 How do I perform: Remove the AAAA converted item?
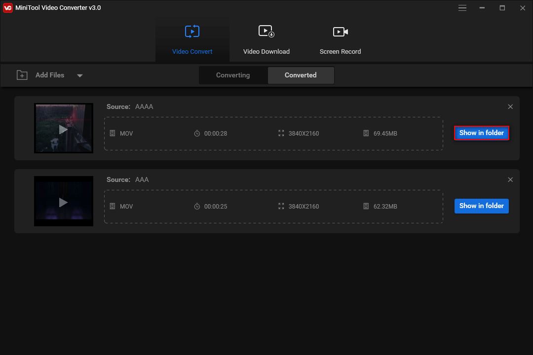coord(510,106)
